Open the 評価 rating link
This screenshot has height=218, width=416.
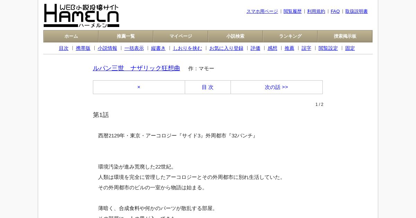click(255, 48)
